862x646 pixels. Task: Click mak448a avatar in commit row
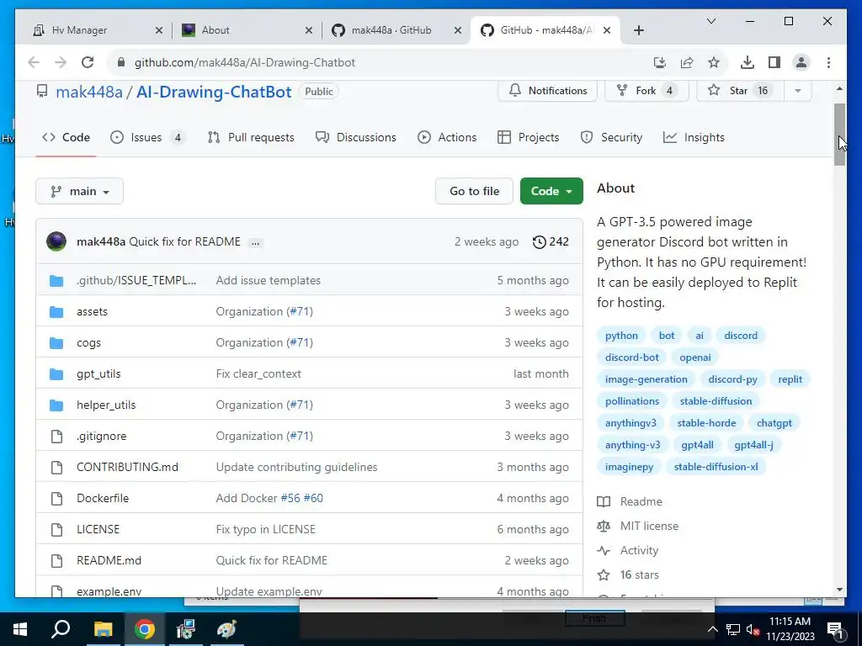(56, 241)
